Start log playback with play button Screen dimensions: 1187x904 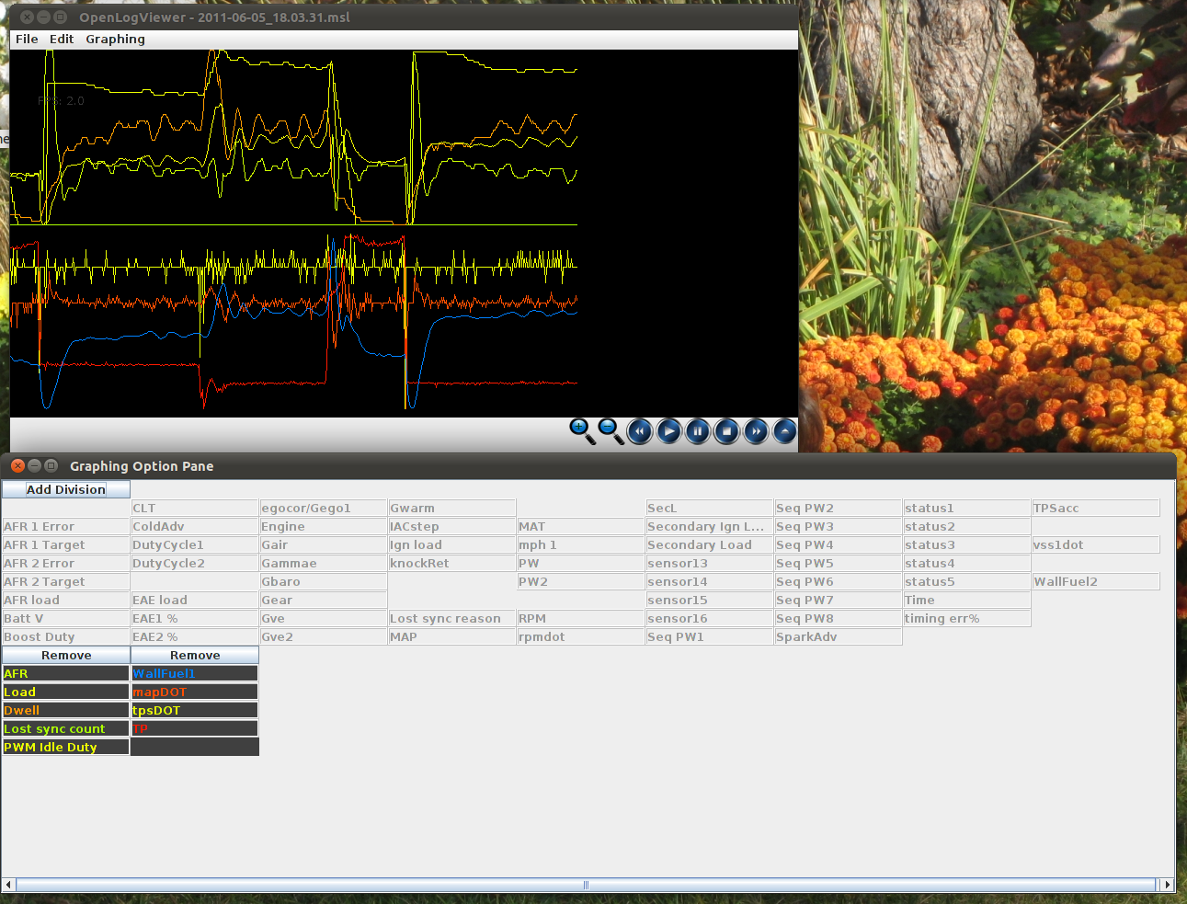click(x=668, y=430)
